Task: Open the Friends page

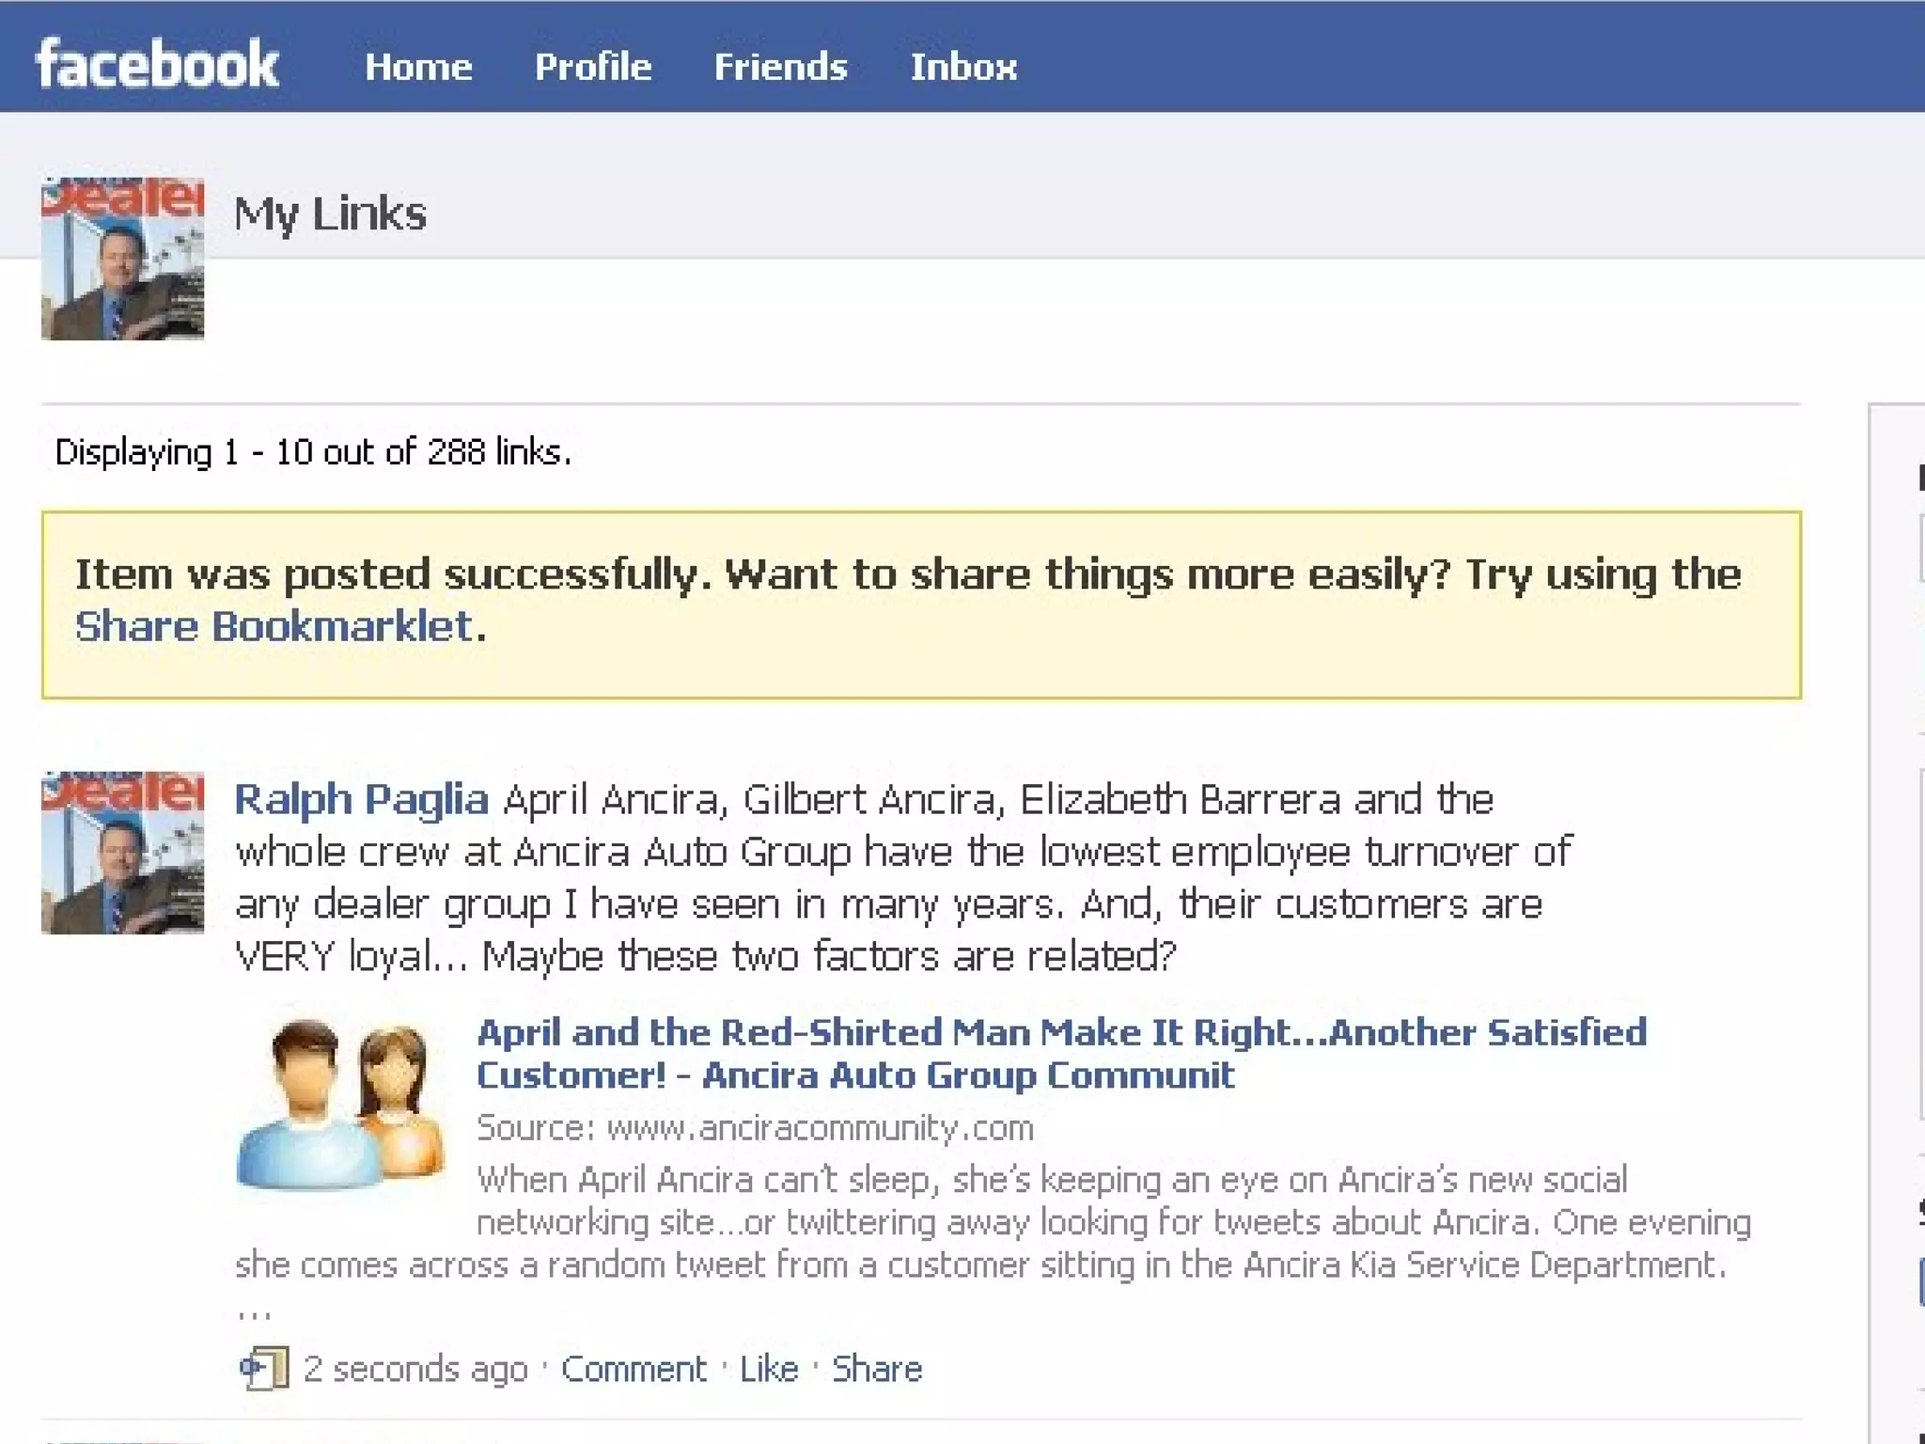Action: pos(780,67)
